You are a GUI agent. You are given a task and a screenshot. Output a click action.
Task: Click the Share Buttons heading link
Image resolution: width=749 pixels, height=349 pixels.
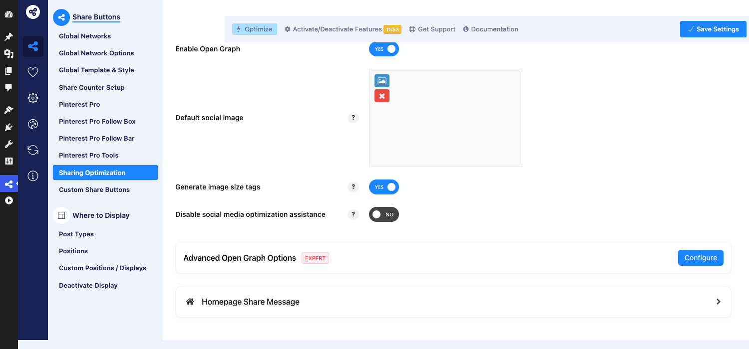click(x=96, y=17)
